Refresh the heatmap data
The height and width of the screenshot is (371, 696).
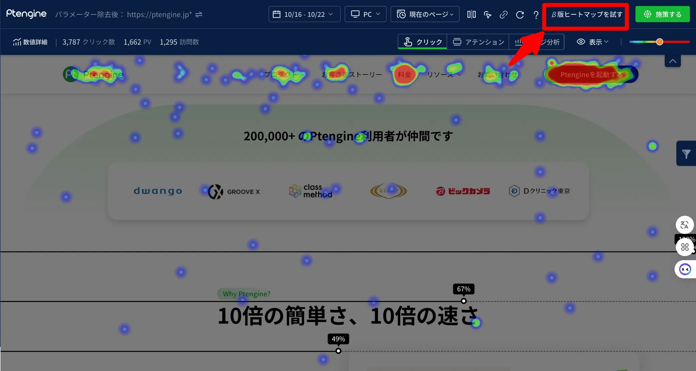click(520, 15)
